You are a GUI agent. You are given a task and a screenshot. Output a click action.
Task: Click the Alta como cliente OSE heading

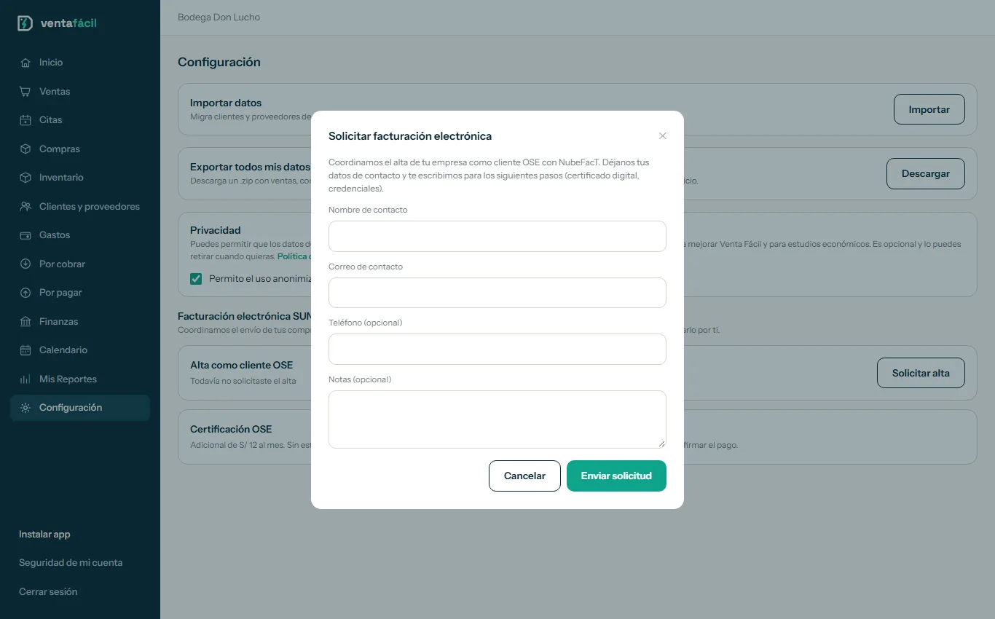point(241,366)
